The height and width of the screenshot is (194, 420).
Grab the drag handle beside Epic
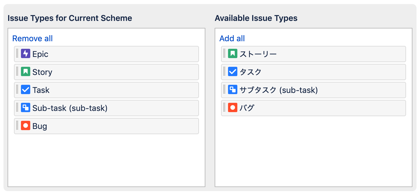[x=17, y=54]
